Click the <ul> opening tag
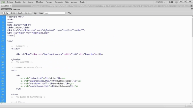 18,76
